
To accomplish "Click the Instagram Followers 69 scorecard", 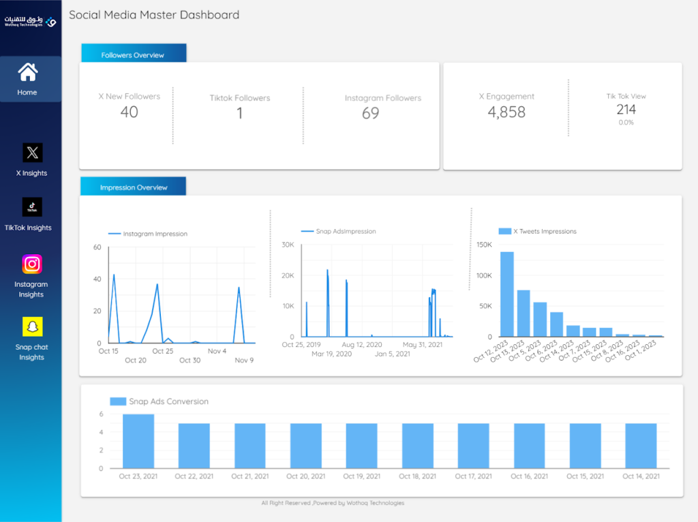I will tap(383, 108).
